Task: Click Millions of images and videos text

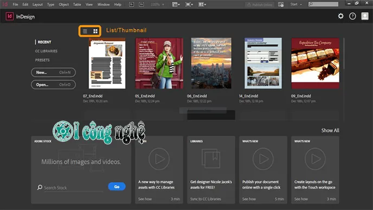Action: coord(81,162)
